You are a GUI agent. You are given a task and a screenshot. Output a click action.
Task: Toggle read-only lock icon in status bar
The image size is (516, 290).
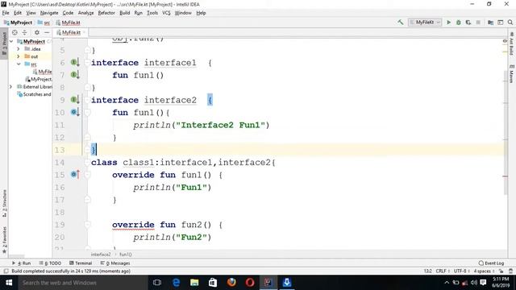pyautogui.click(x=501, y=271)
